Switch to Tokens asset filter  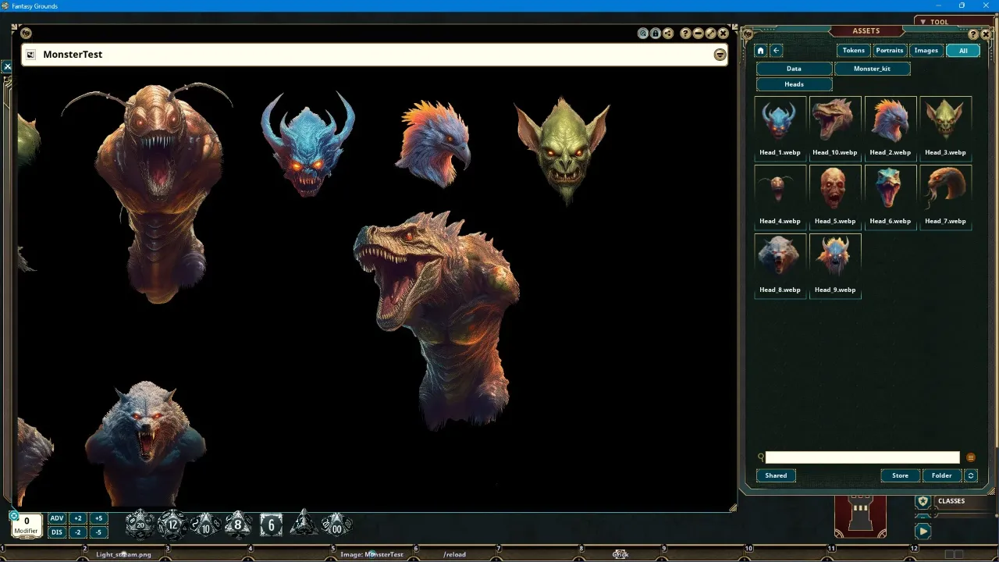click(854, 51)
